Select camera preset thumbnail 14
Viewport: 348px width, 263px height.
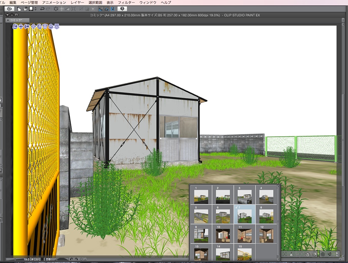coord(223,252)
